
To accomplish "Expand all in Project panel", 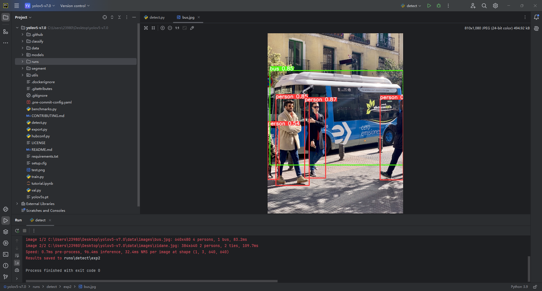I will 112,17.
